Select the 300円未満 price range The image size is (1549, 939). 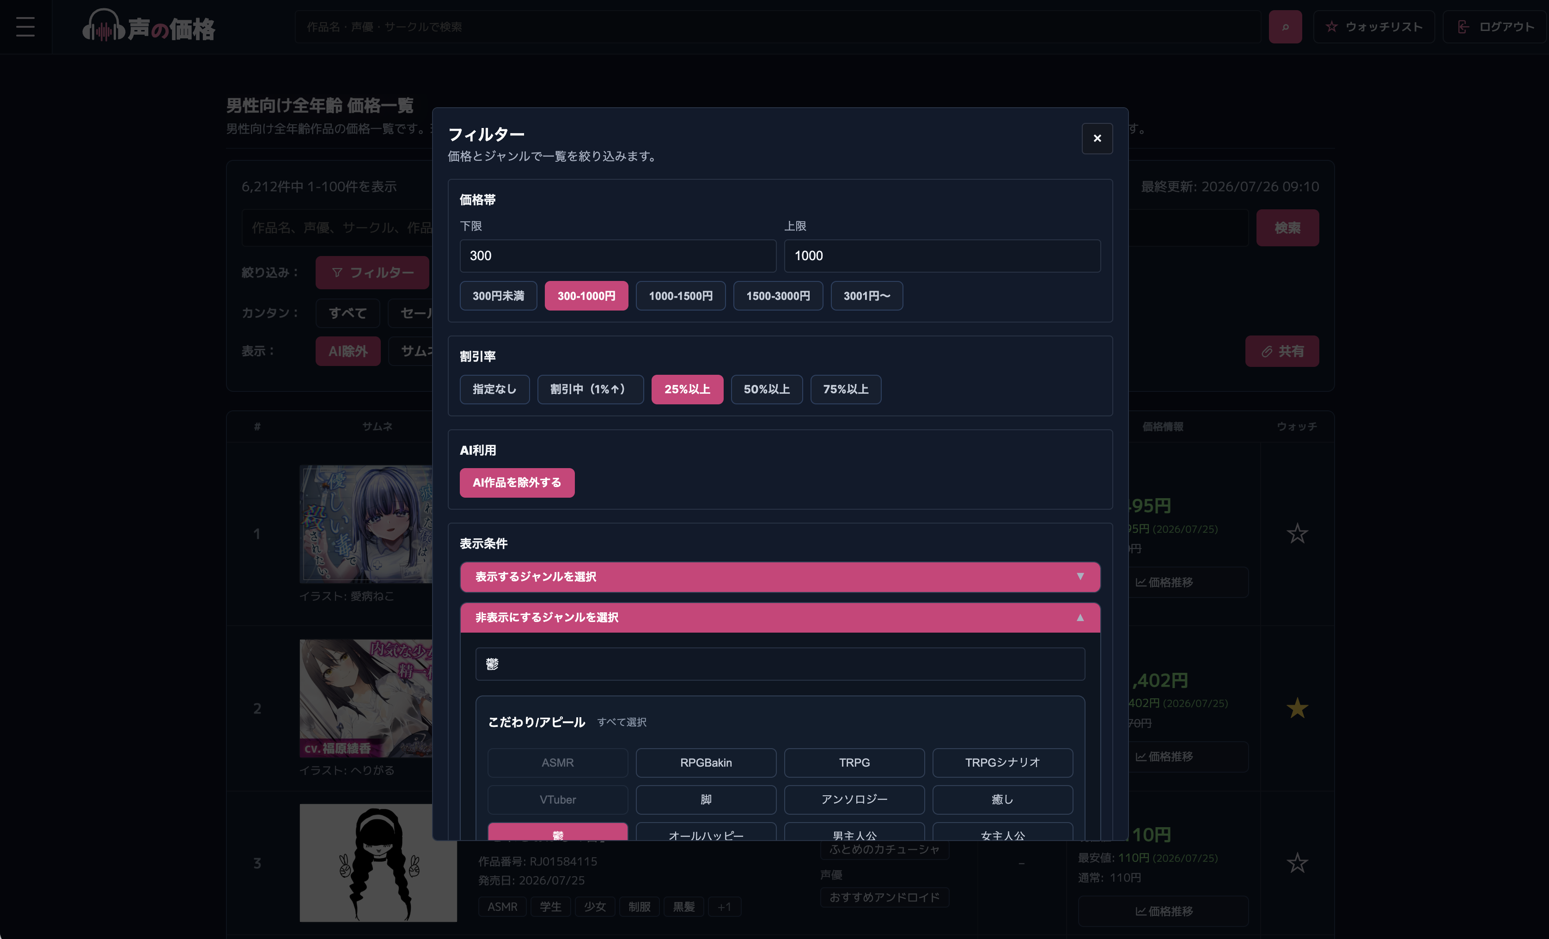[498, 295]
